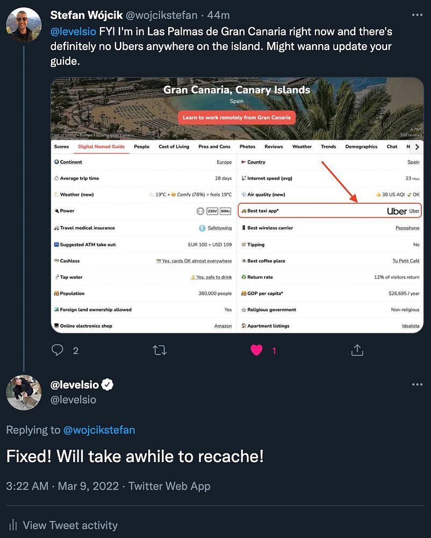431x538 pixels.
Task: Click levelsio's profile avatar
Action: click(24, 393)
